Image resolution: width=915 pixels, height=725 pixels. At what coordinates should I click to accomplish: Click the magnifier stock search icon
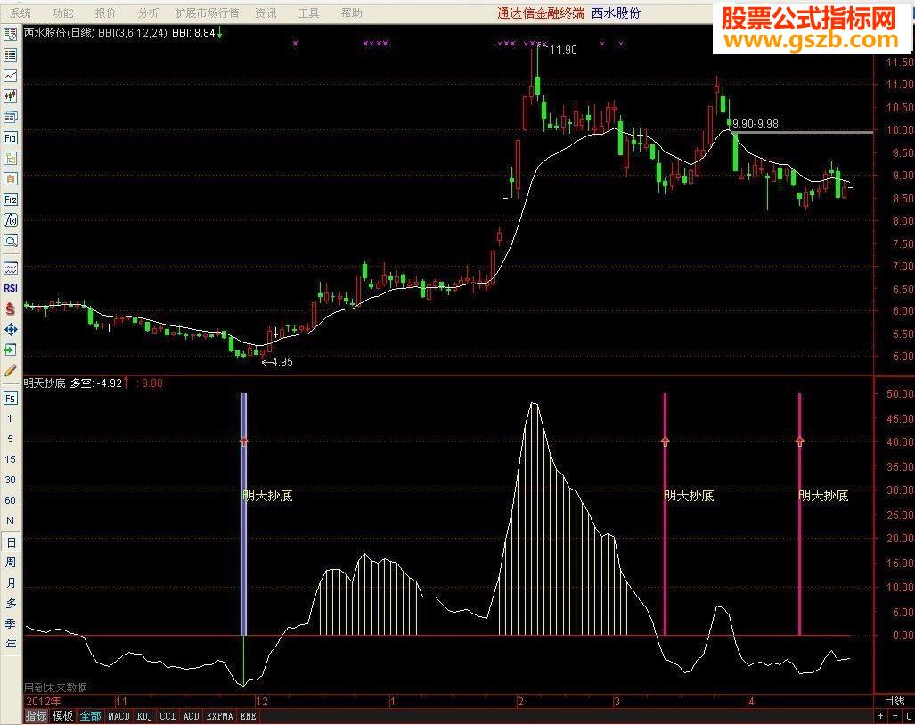(11, 241)
